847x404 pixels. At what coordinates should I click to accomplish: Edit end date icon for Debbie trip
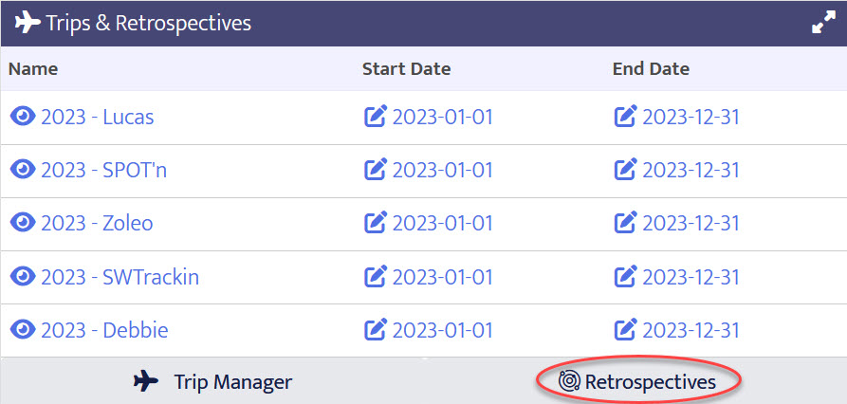(626, 330)
